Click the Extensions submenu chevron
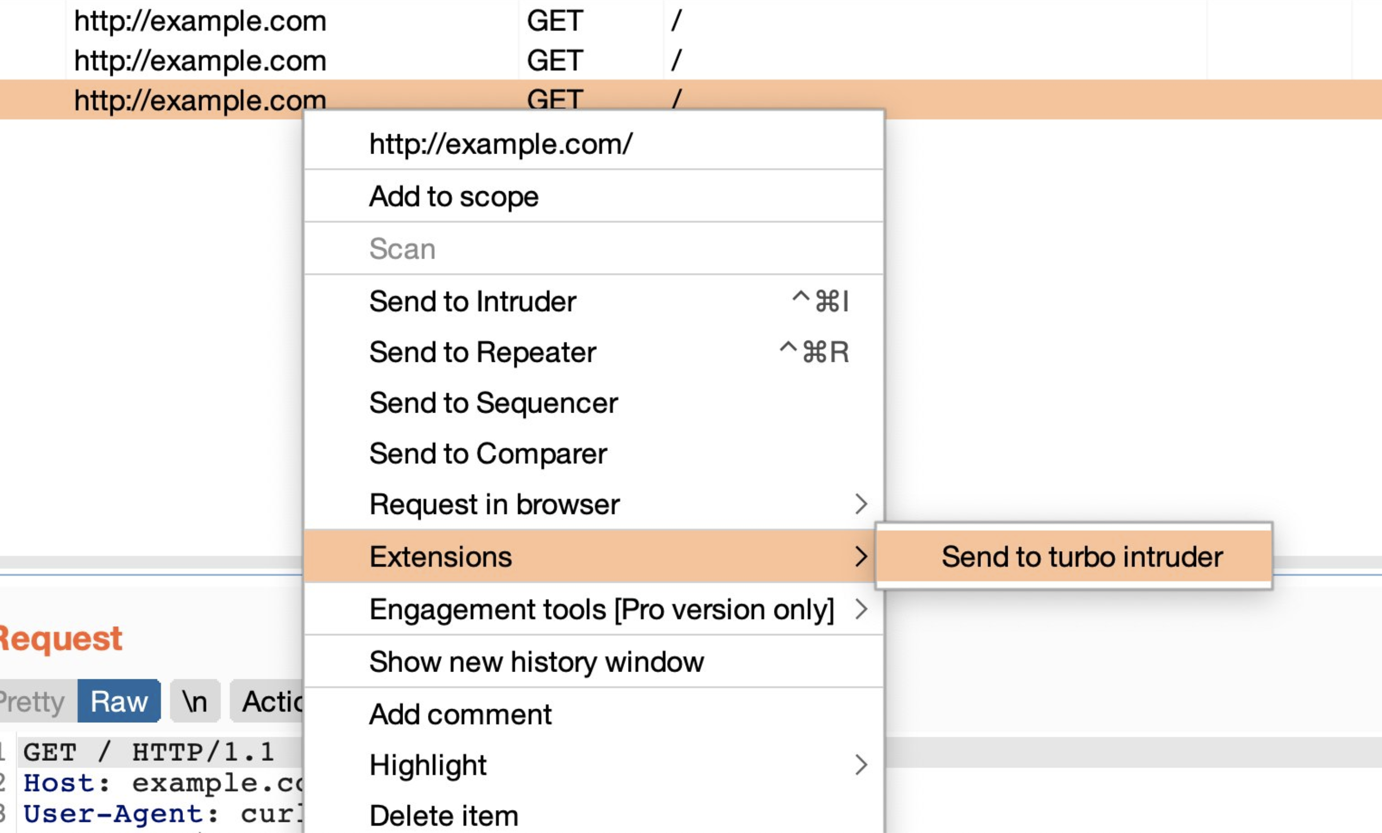The height and width of the screenshot is (833, 1382). point(861,556)
